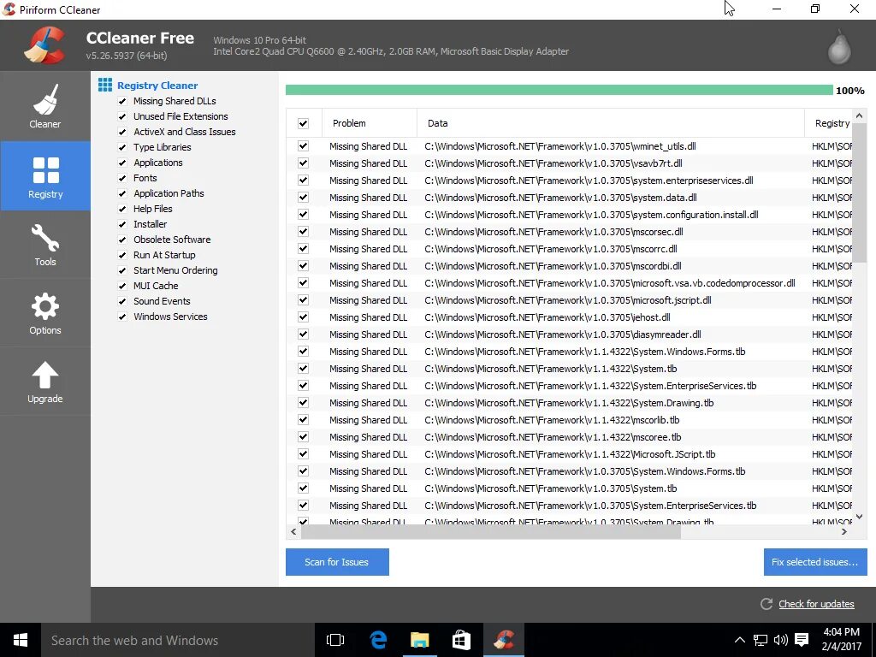Click the Piriform pear logo

pyautogui.click(x=839, y=46)
